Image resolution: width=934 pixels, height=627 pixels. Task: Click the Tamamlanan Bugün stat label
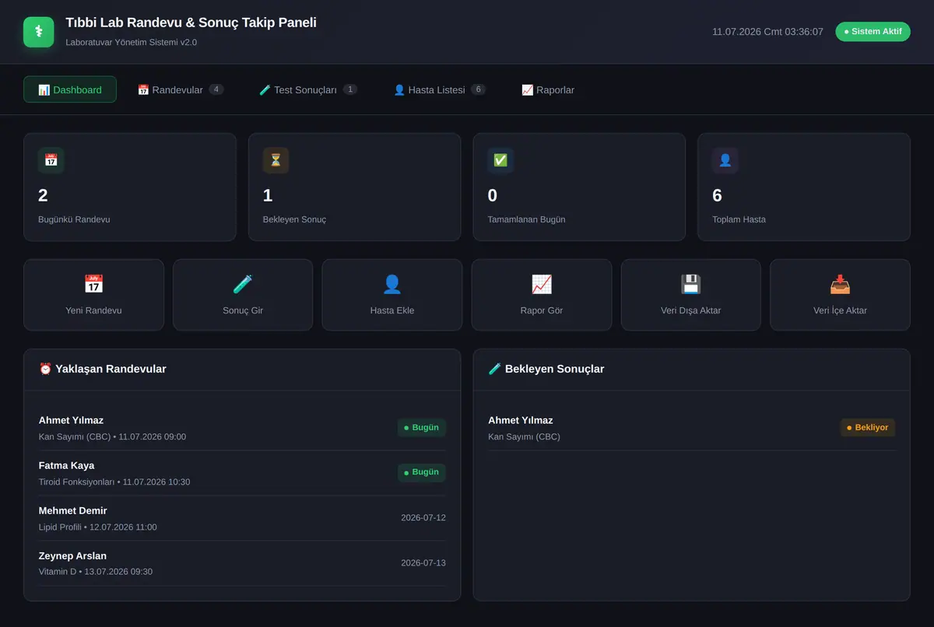point(527,219)
